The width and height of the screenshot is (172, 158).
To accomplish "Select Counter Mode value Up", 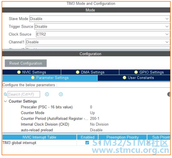I will 92,113.
